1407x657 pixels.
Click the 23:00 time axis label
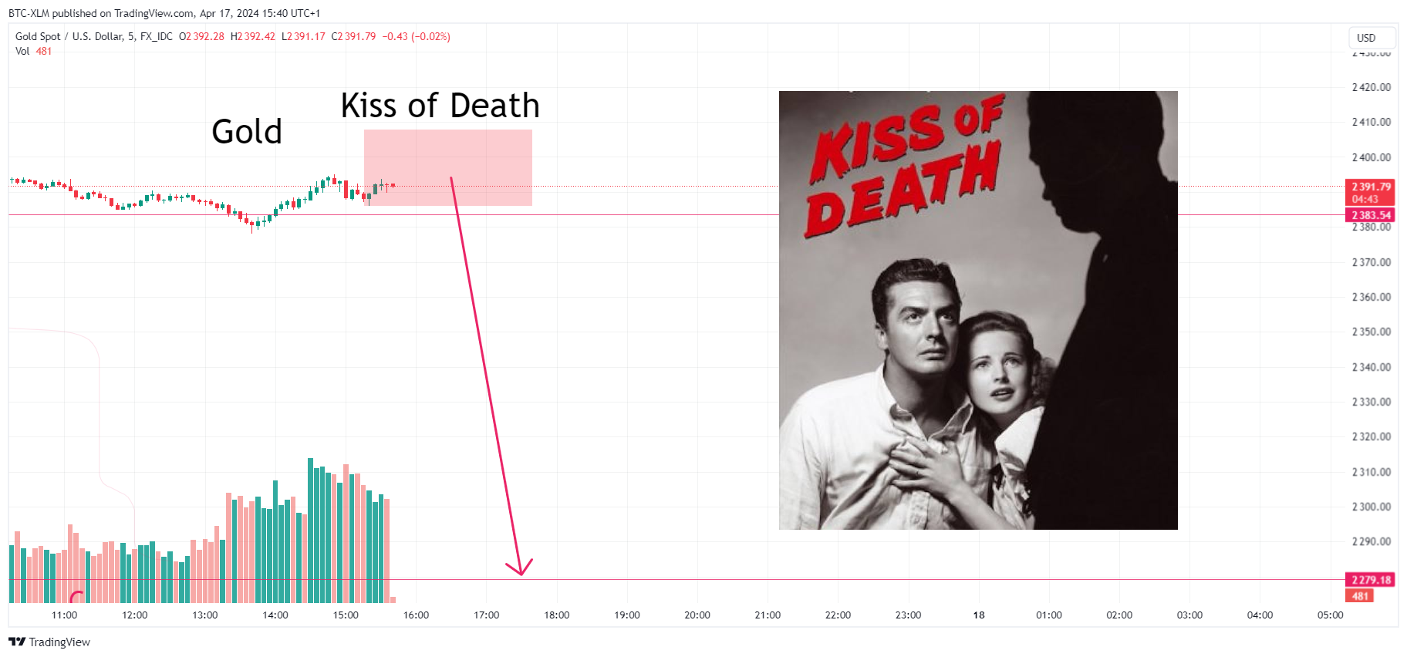point(908,615)
